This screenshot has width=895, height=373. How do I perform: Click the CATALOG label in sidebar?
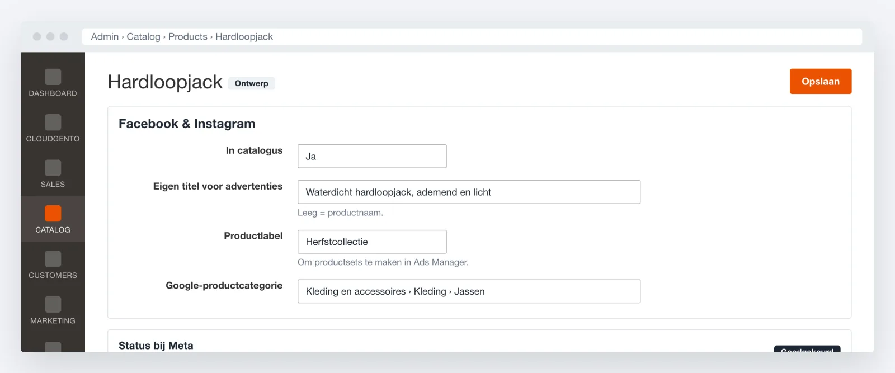(53, 230)
